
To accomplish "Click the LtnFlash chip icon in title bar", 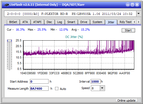I will pos(7,5).
